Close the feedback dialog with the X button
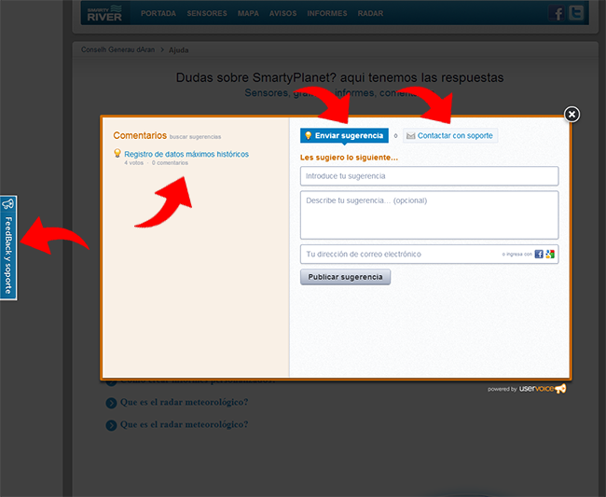Image resolution: width=606 pixels, height=497 pixels. click(572, 115)
